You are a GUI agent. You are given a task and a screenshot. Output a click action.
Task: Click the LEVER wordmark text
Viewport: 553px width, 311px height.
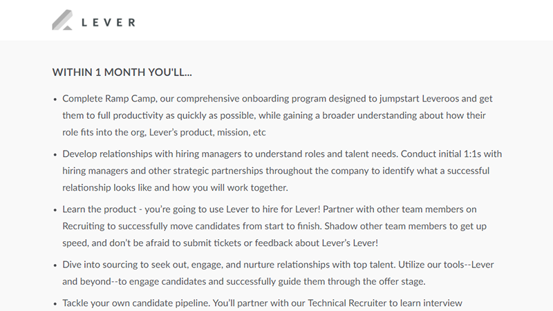[x=109, y=23]
